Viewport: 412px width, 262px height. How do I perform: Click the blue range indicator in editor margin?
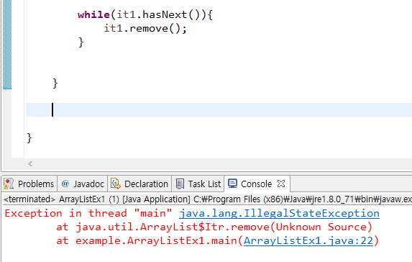pos(7,45)
